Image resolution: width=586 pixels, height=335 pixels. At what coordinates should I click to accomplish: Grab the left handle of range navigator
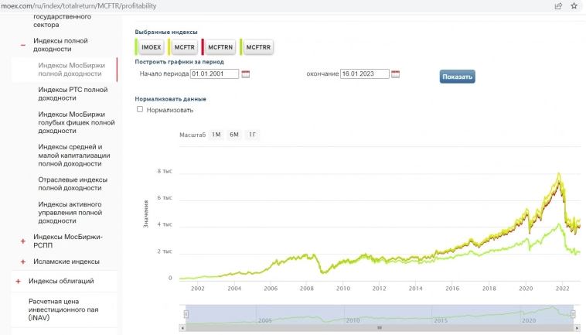186,314
